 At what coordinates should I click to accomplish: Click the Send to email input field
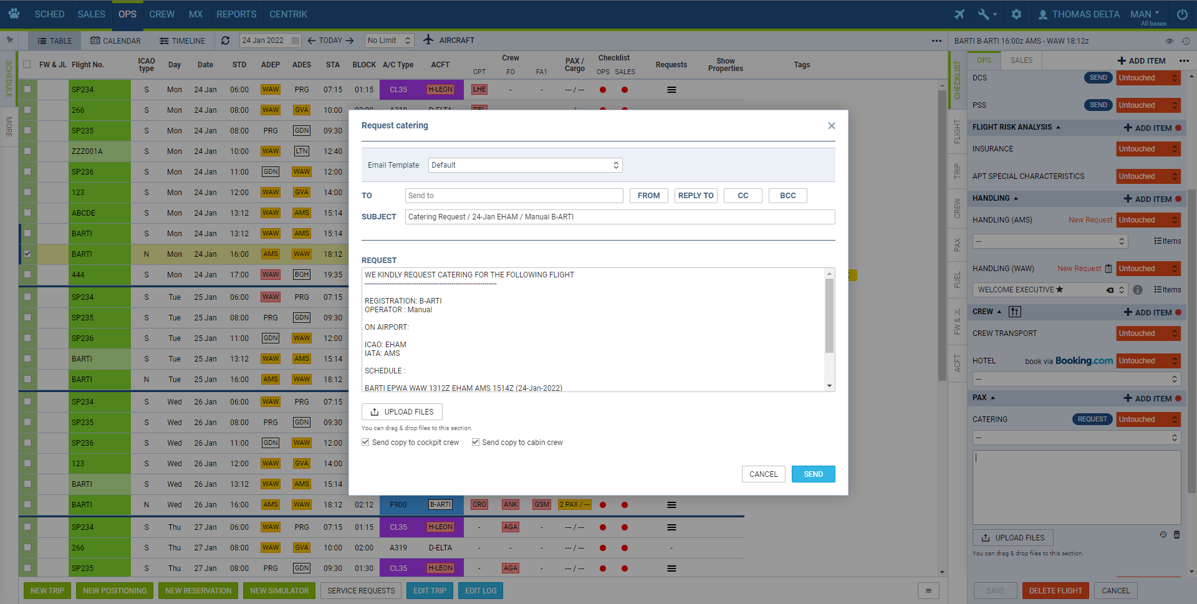pos(514,196)
